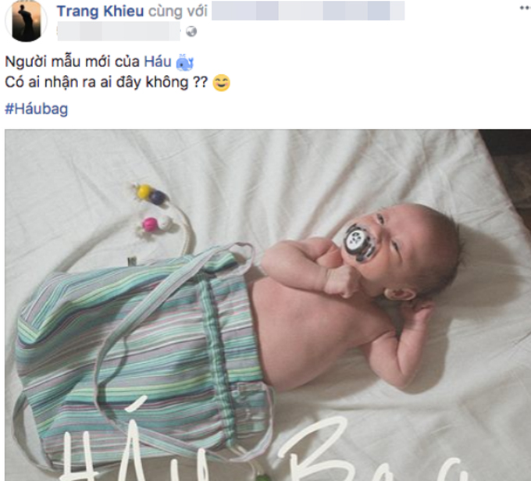Click the blurred post timestamp under the name
531x481 pixels.
click(x=119, y=31)
